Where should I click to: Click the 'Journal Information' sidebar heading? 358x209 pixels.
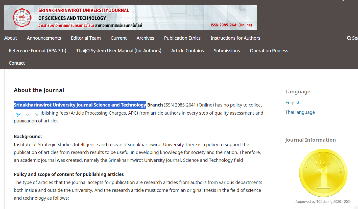[x=311, y=140]
